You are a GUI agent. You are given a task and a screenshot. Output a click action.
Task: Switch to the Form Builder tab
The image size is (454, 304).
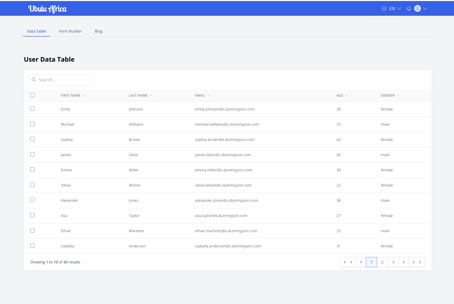point(70,31)
